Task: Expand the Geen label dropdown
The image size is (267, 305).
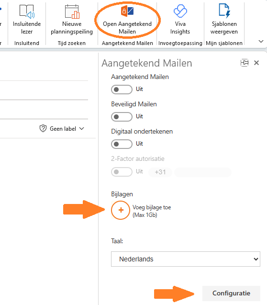Action: (67, 129)
